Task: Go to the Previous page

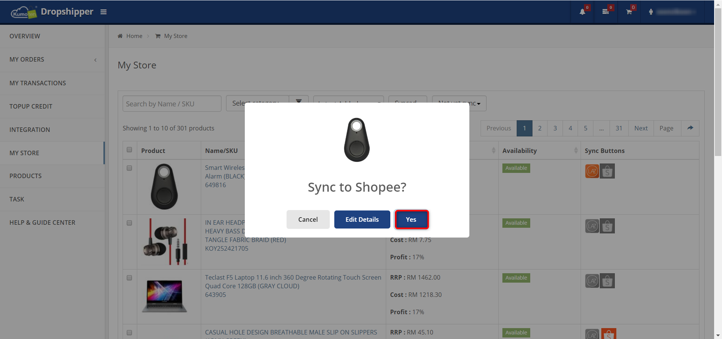Action: point(499,128)
